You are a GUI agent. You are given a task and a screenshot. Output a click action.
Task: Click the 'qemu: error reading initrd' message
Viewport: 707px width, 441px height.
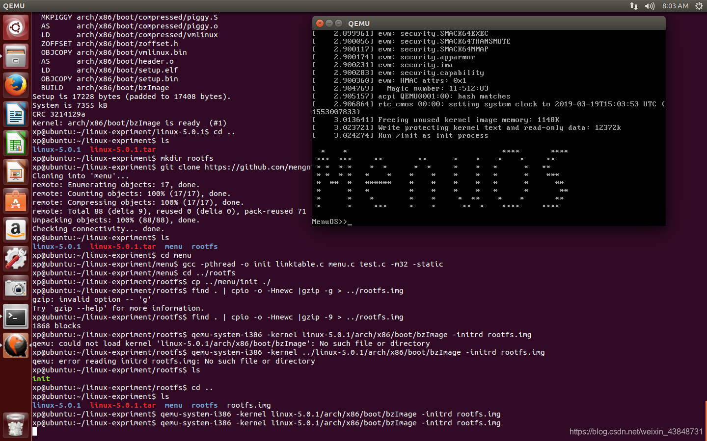[174, 361]
